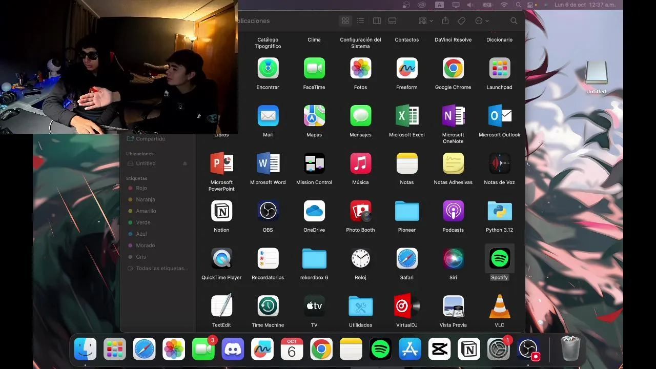Open the OneDrive app
The image size is (656, 369).
314,211
